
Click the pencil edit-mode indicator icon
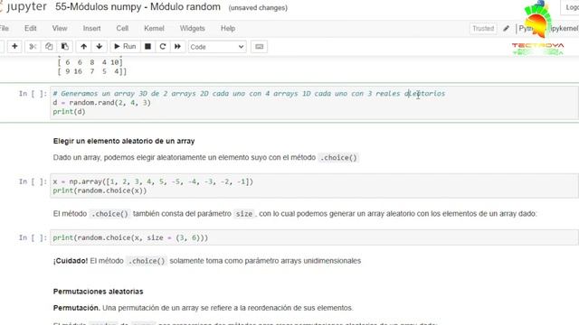click(x=507, y=28)
